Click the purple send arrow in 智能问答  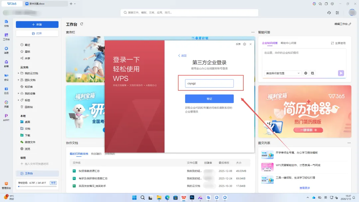tap(341, 73)
